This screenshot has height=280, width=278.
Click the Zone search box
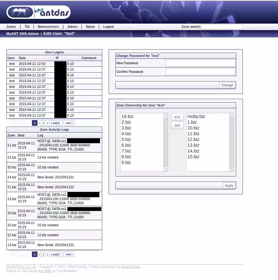[222, 27]
